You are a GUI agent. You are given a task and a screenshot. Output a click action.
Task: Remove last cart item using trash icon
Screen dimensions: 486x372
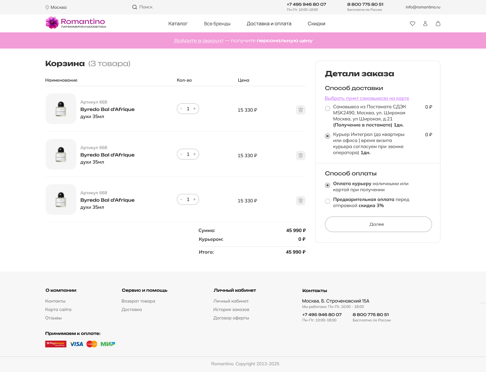300,201
